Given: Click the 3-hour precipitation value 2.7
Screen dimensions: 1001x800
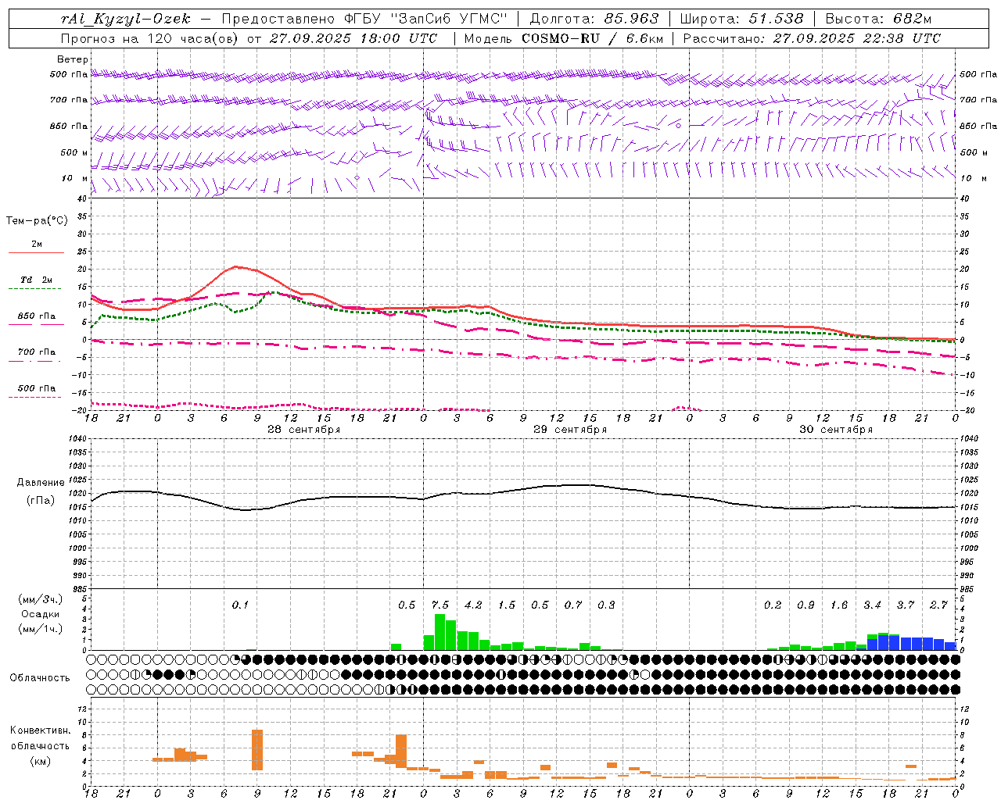Looking at the screenshot, I should click(938, 605).
